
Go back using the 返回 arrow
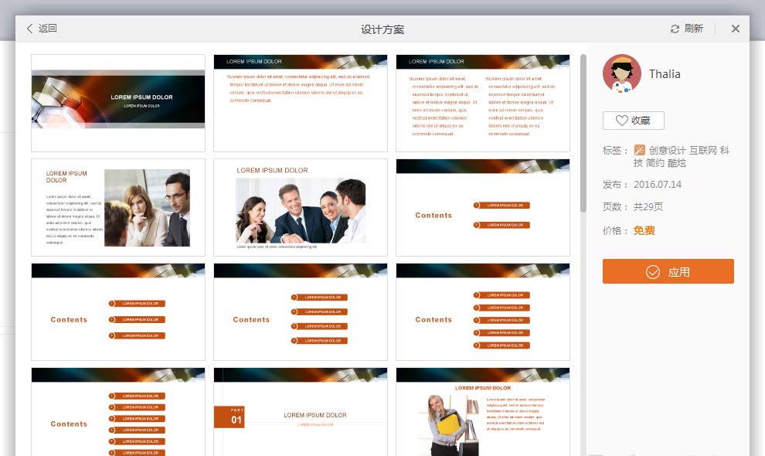[x=30, y=29]
